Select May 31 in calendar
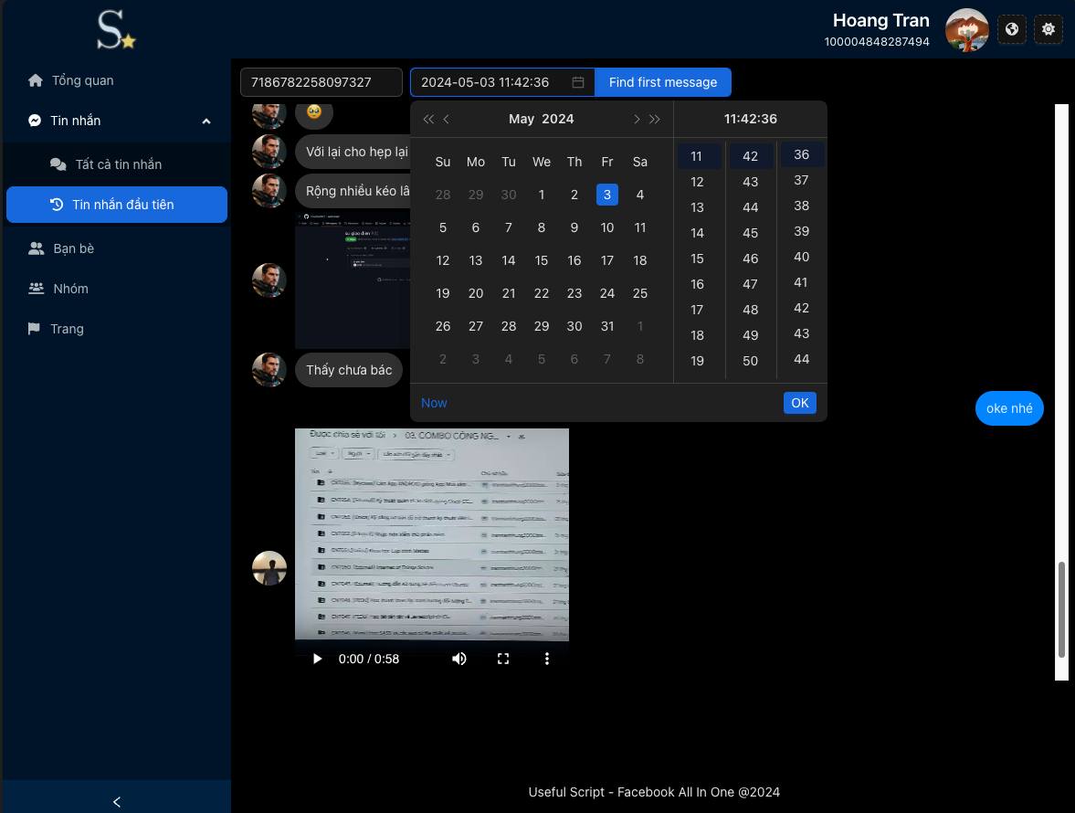The width and height of the screenshot is (1075, 813). (x=607, y=326)
